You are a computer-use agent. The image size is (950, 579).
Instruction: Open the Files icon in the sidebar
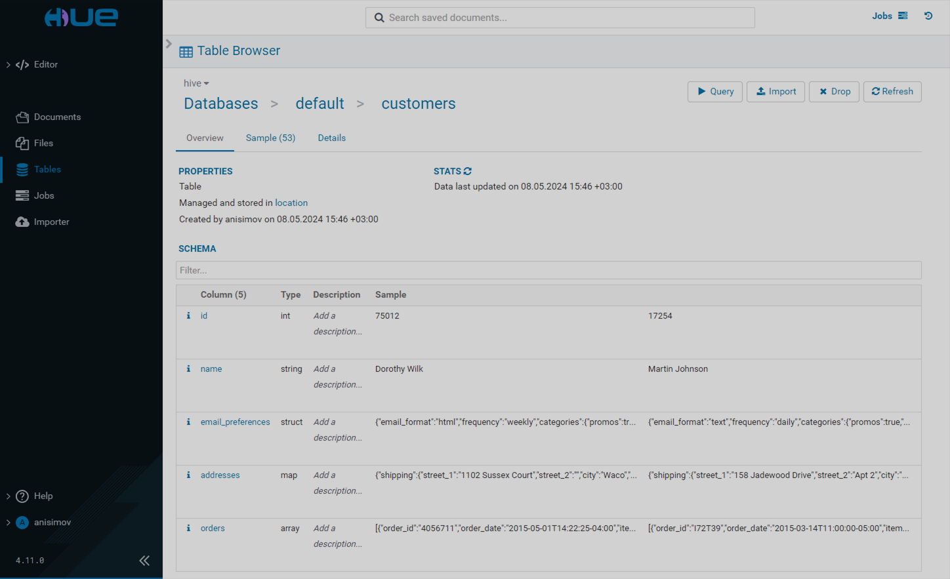click(x=22, y=143)
